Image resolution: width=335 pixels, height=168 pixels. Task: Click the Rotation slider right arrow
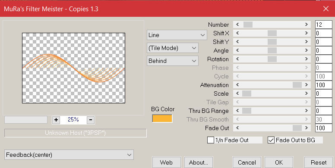click(307, 59)
